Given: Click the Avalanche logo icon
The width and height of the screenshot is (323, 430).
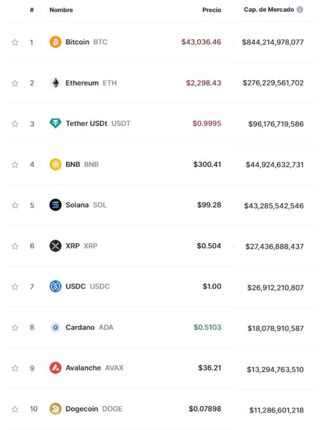Looking at the screenshot, I should click(x=55, y=368).
